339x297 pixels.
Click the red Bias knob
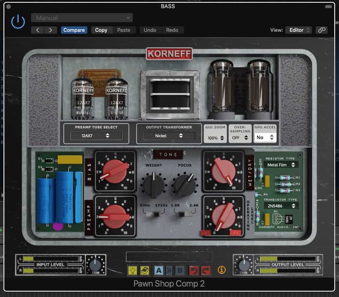pos(115,171)
